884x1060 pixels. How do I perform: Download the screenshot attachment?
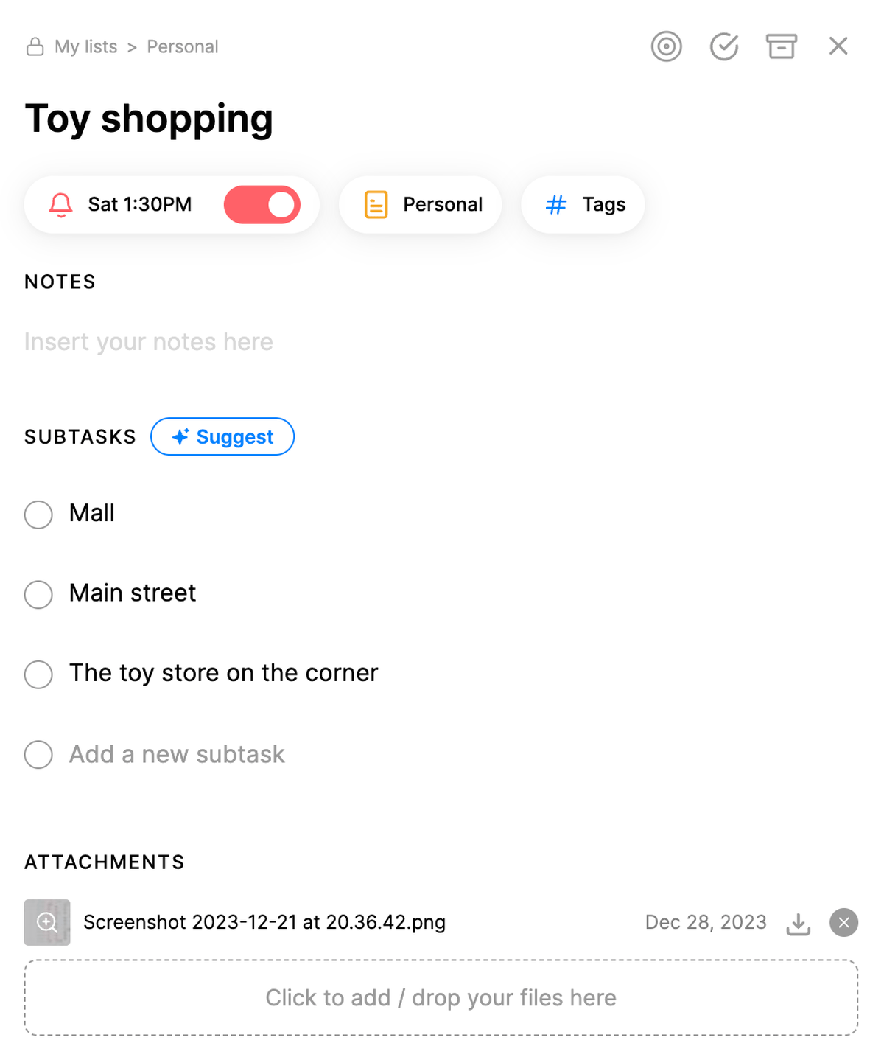click(799, 923)
